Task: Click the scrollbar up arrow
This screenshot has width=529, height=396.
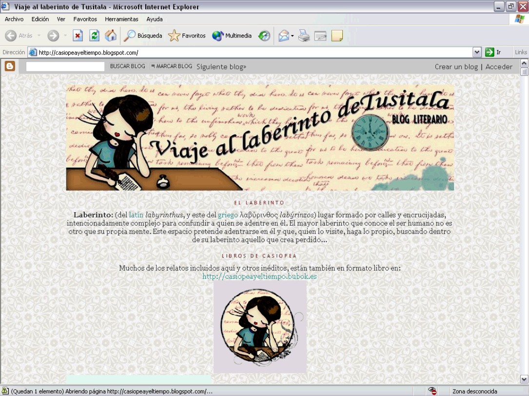Action: (524, 63)
